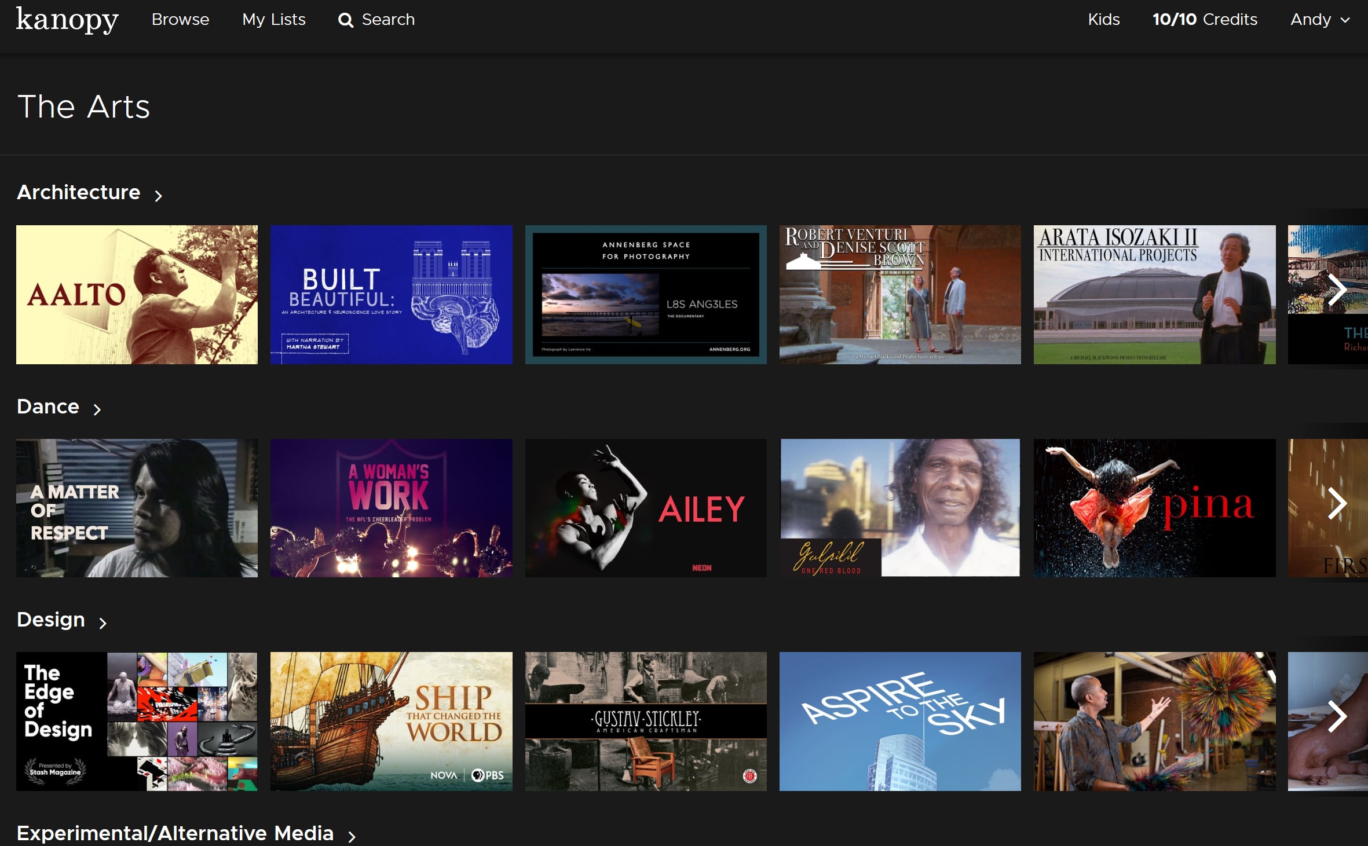Expand Dance with its chevron
The width and height of the screenshot is (1368, 846).
tap(97, 410)
